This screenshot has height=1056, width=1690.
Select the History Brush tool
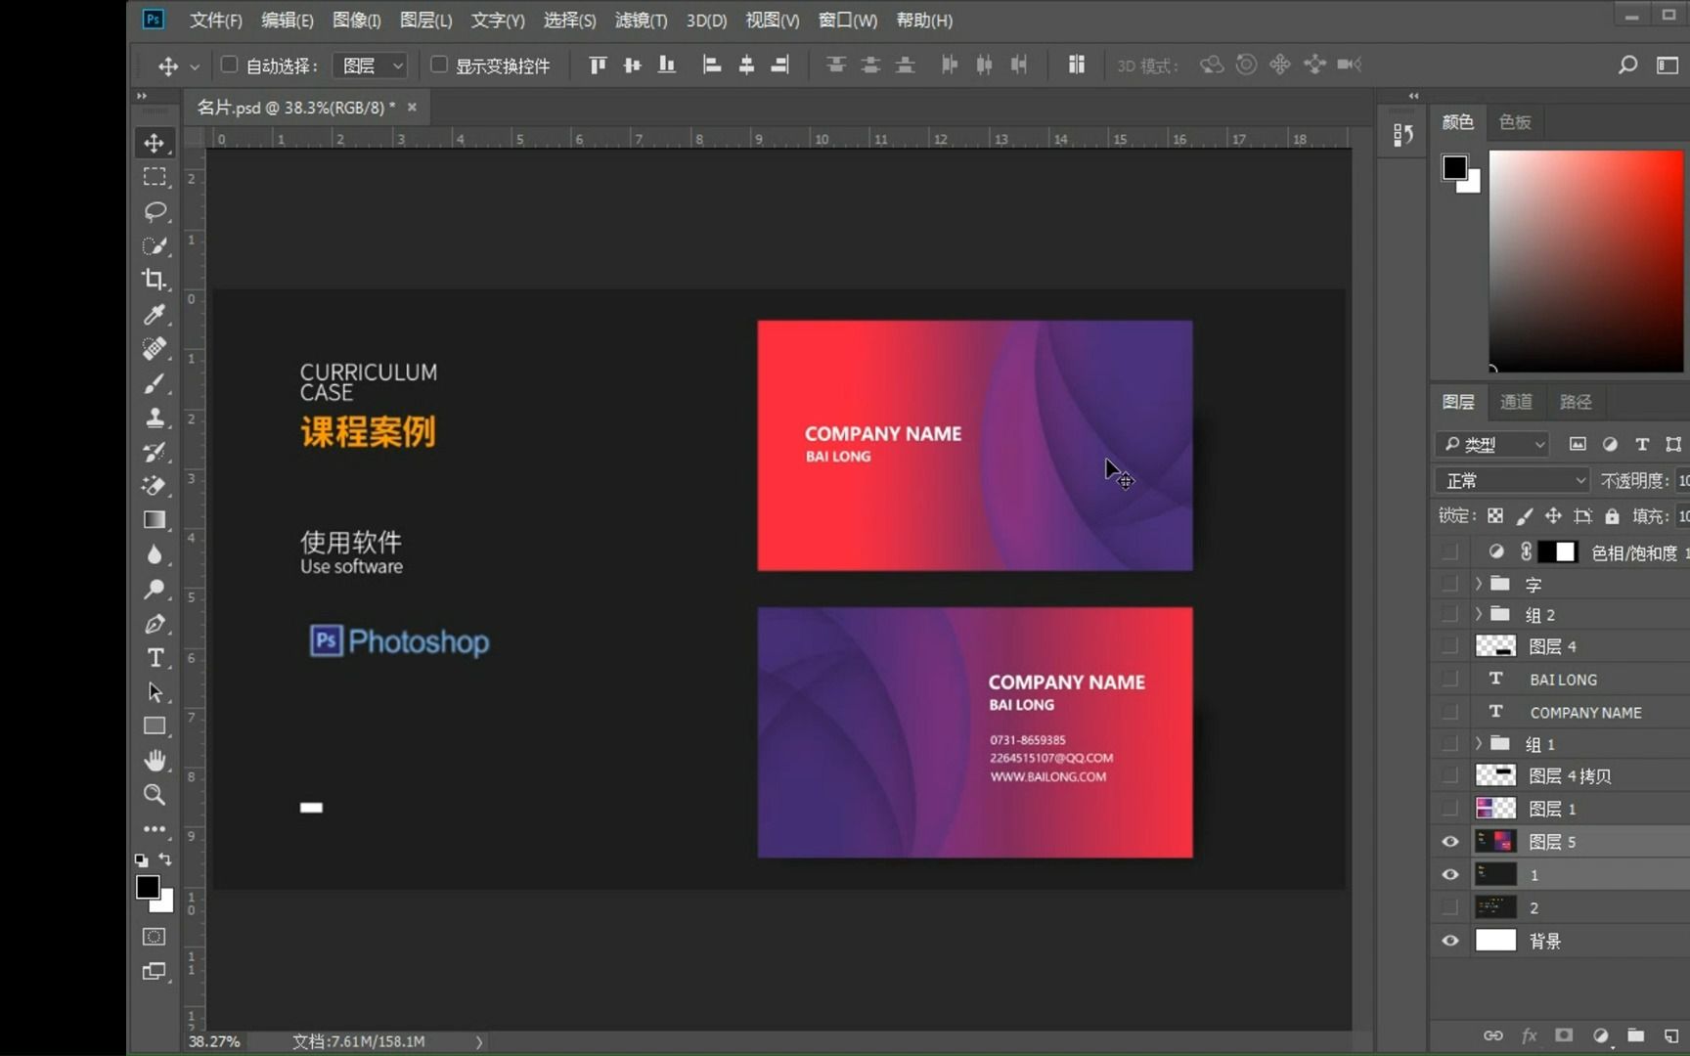(155, 452)
